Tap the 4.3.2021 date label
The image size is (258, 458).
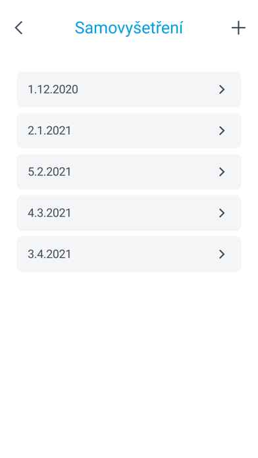click(49, 213)
